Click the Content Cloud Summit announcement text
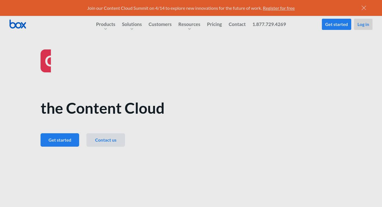Viewport: 382px width, 207px height. point(175,8)
